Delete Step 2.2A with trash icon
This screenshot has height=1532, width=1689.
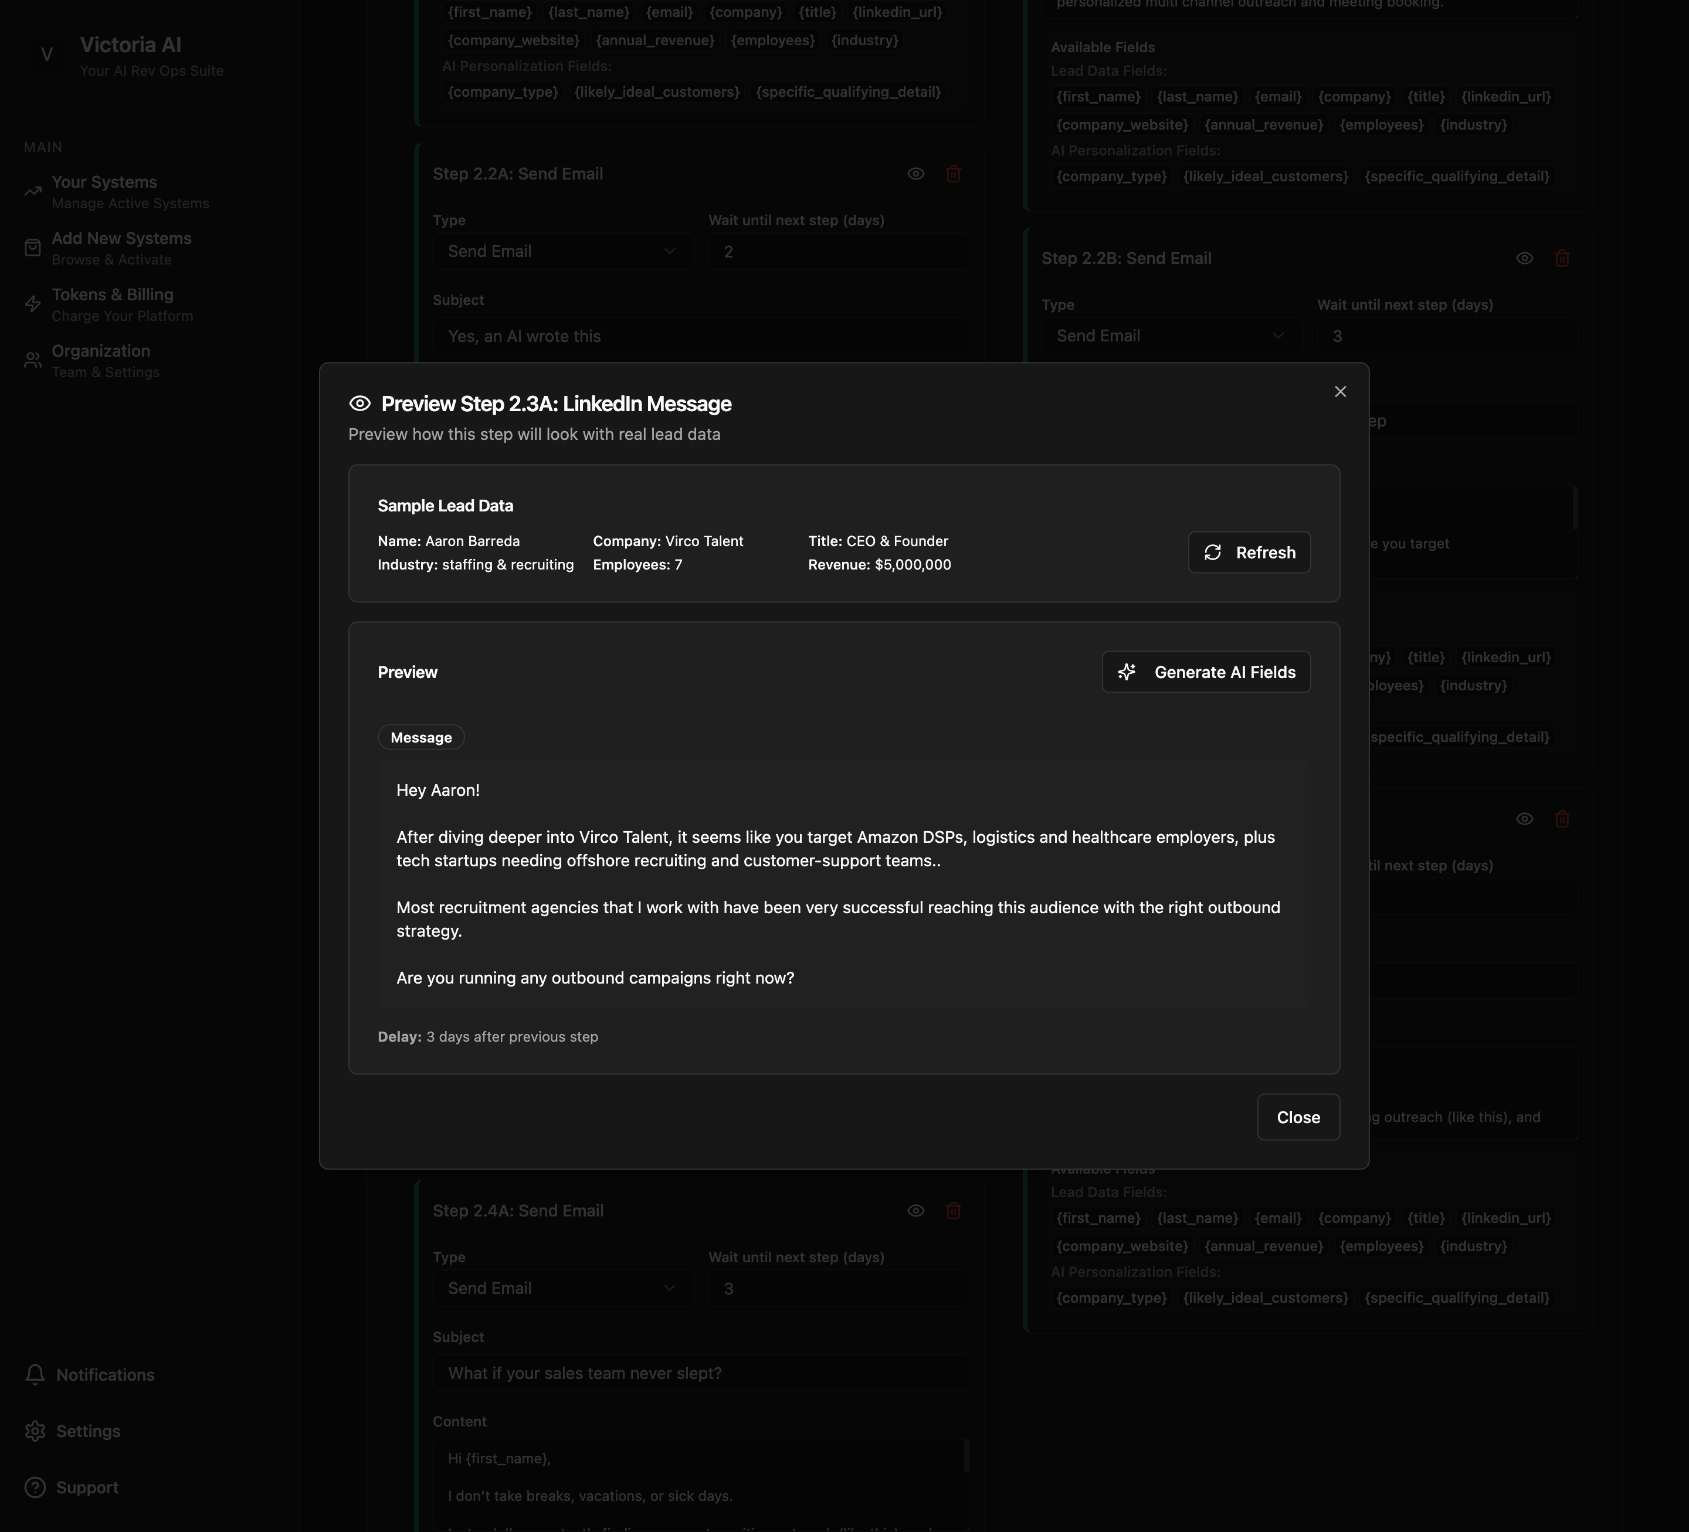click(x=954, y=174)
